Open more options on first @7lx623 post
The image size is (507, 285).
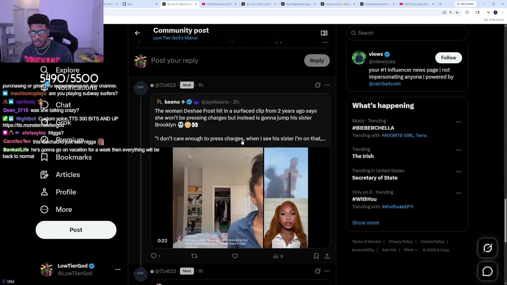pos(327,85)
